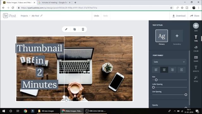Image resolution: width=202 pixels, height=114 pixels.
Task: Open the Lora font family dropdown
Action: click(169, 62)
